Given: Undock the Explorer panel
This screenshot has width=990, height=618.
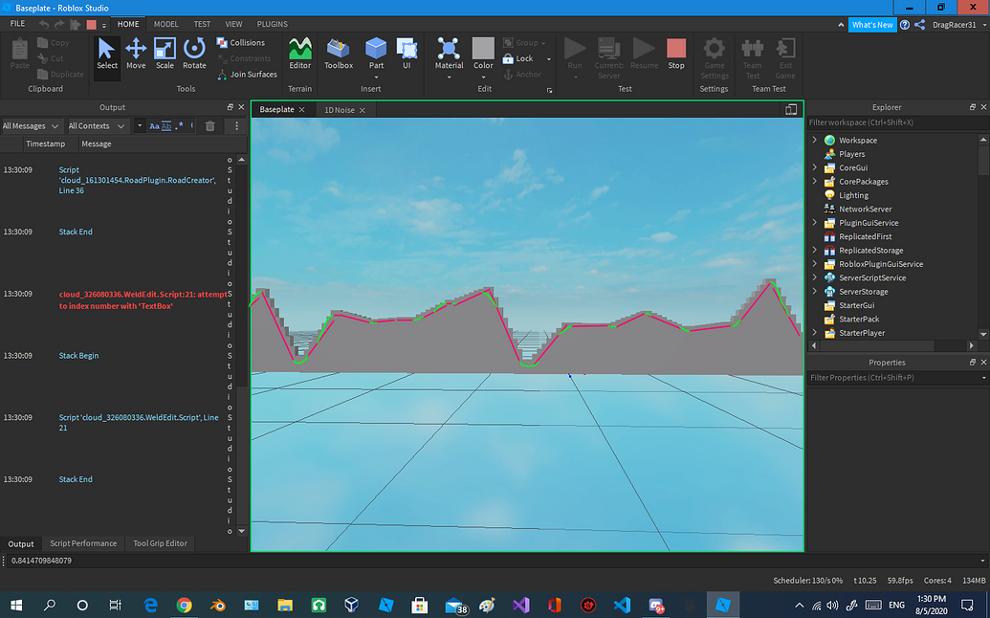Looking at the screenshot, I should (973, 107).
